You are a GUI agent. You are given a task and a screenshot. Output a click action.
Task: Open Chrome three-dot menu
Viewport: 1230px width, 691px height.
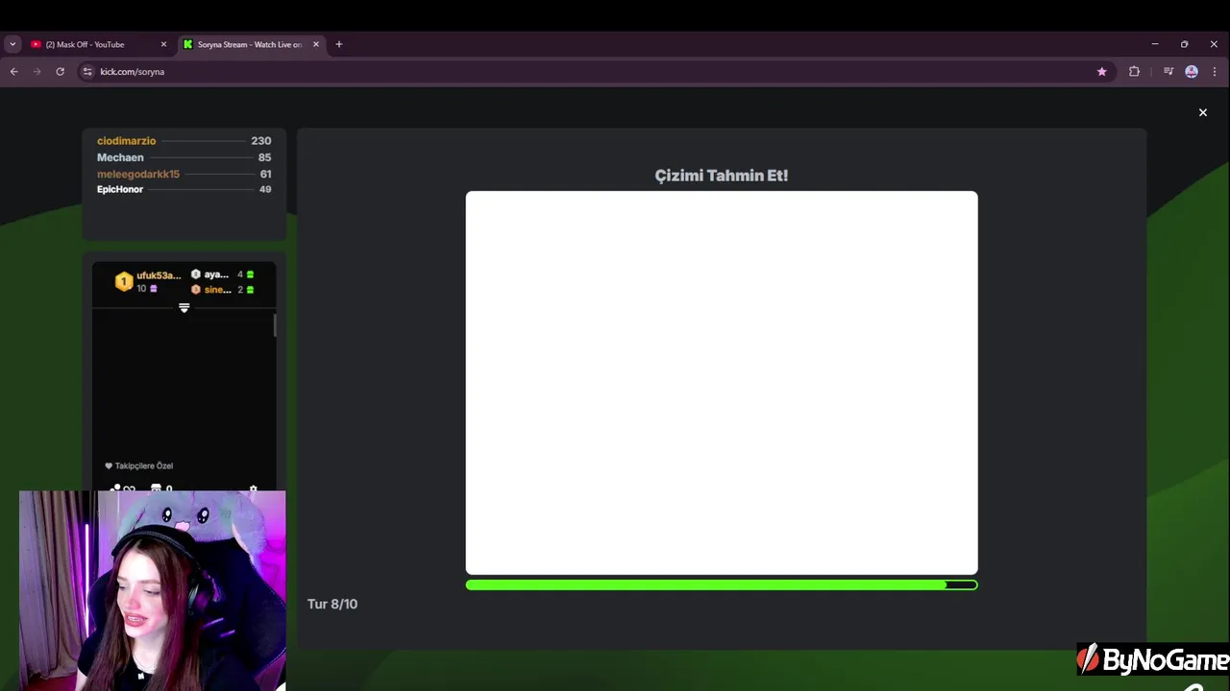coord(1215,71)
